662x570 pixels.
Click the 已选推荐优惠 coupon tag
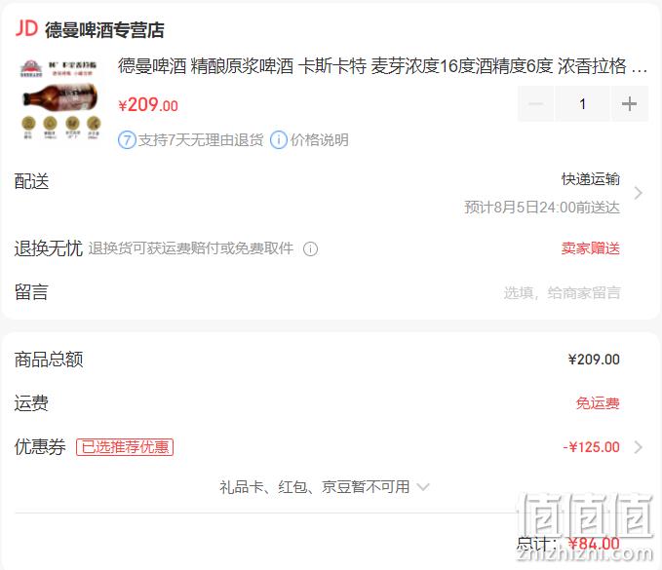(x=125, y=447)
